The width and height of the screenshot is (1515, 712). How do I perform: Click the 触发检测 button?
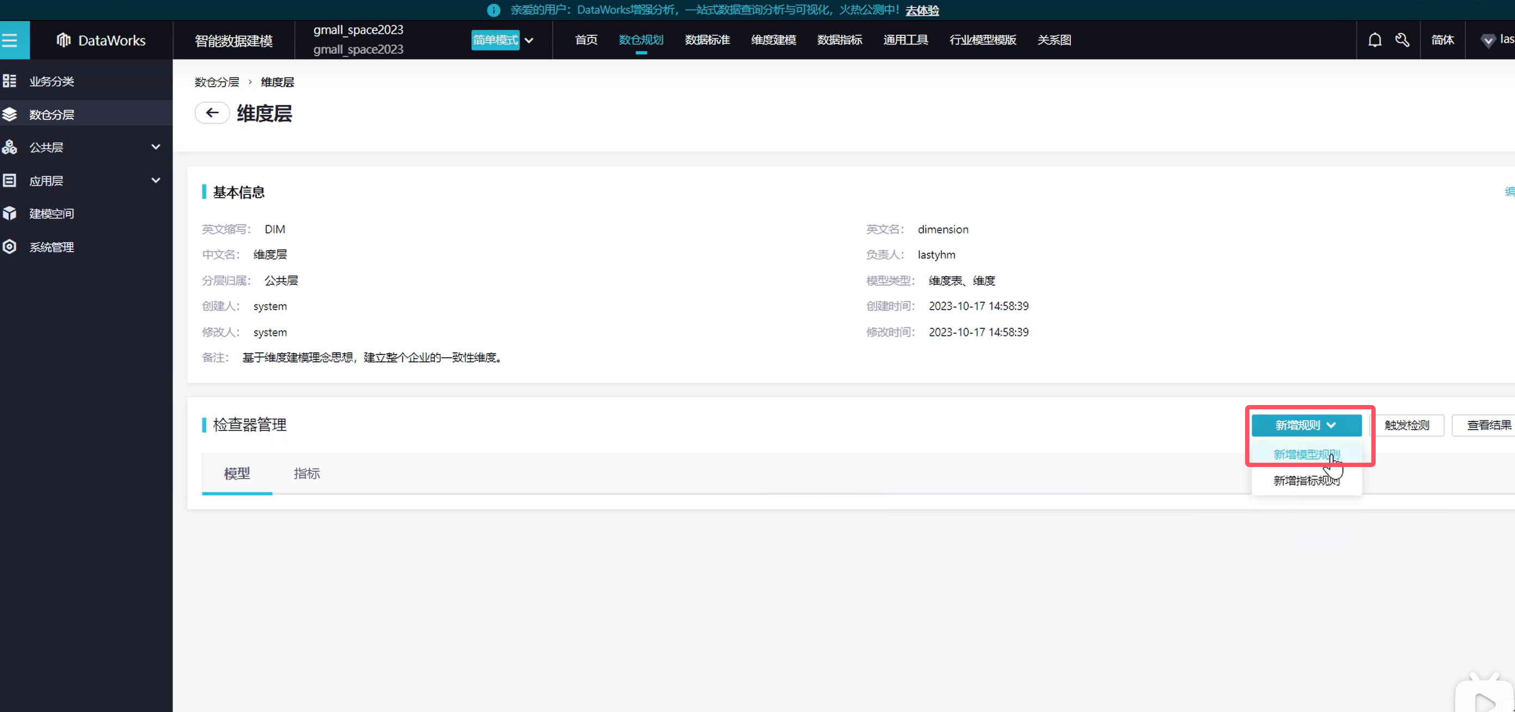tap(1406, 425)
